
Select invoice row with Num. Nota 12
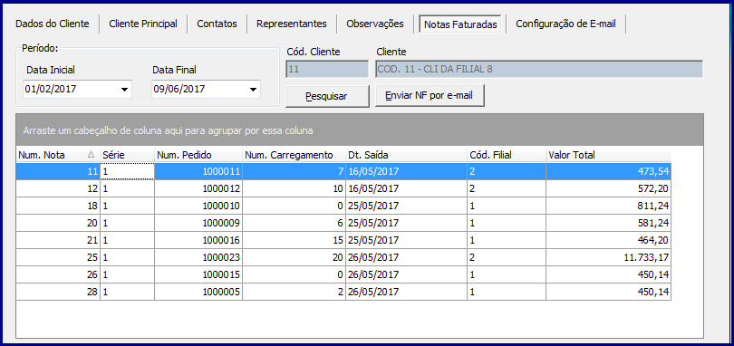pos(343,188)
